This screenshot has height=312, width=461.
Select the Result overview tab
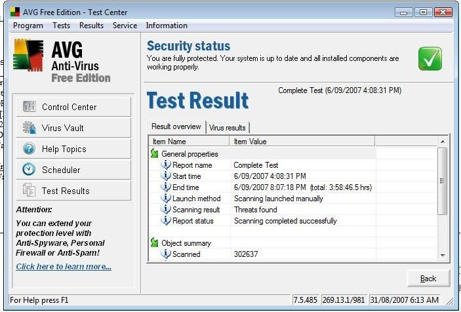point(176,127)
